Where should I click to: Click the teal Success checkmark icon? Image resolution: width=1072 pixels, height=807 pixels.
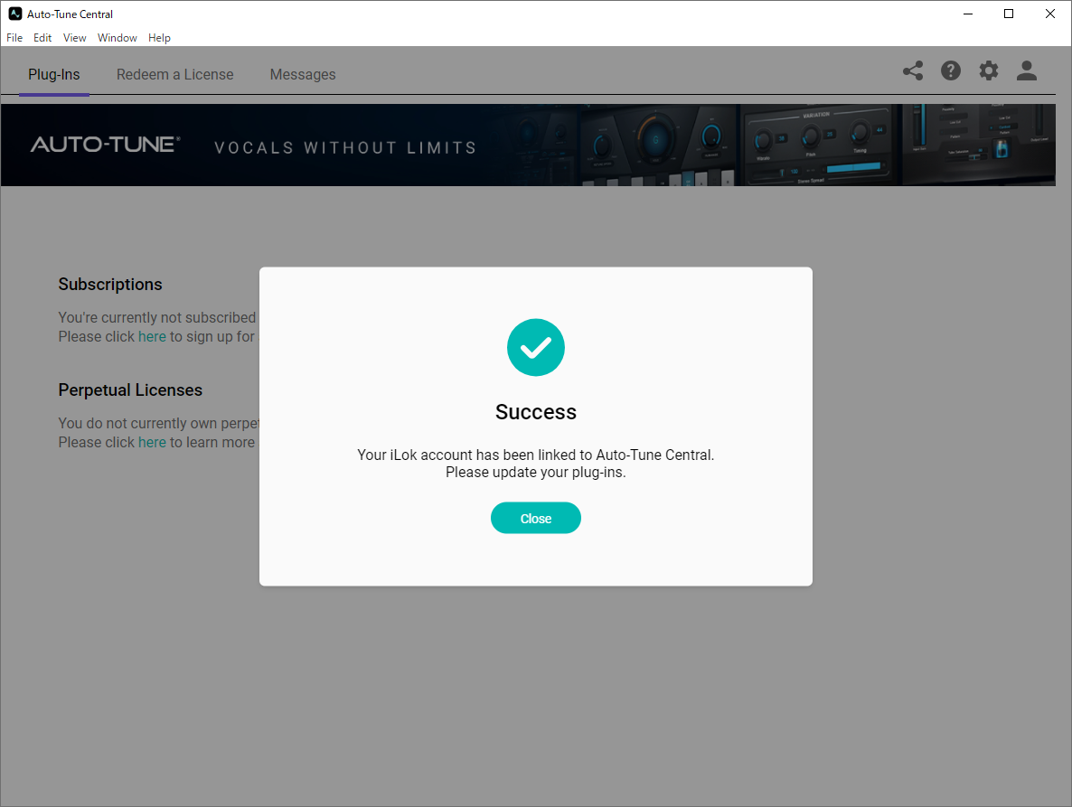coord(536,347)
